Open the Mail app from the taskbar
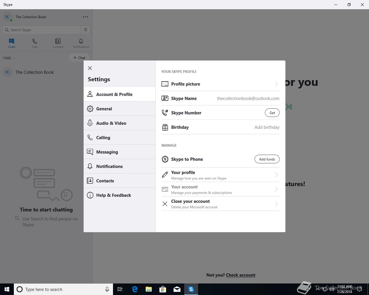This screenshot has width=369, height=295. [x=177, y=289]
